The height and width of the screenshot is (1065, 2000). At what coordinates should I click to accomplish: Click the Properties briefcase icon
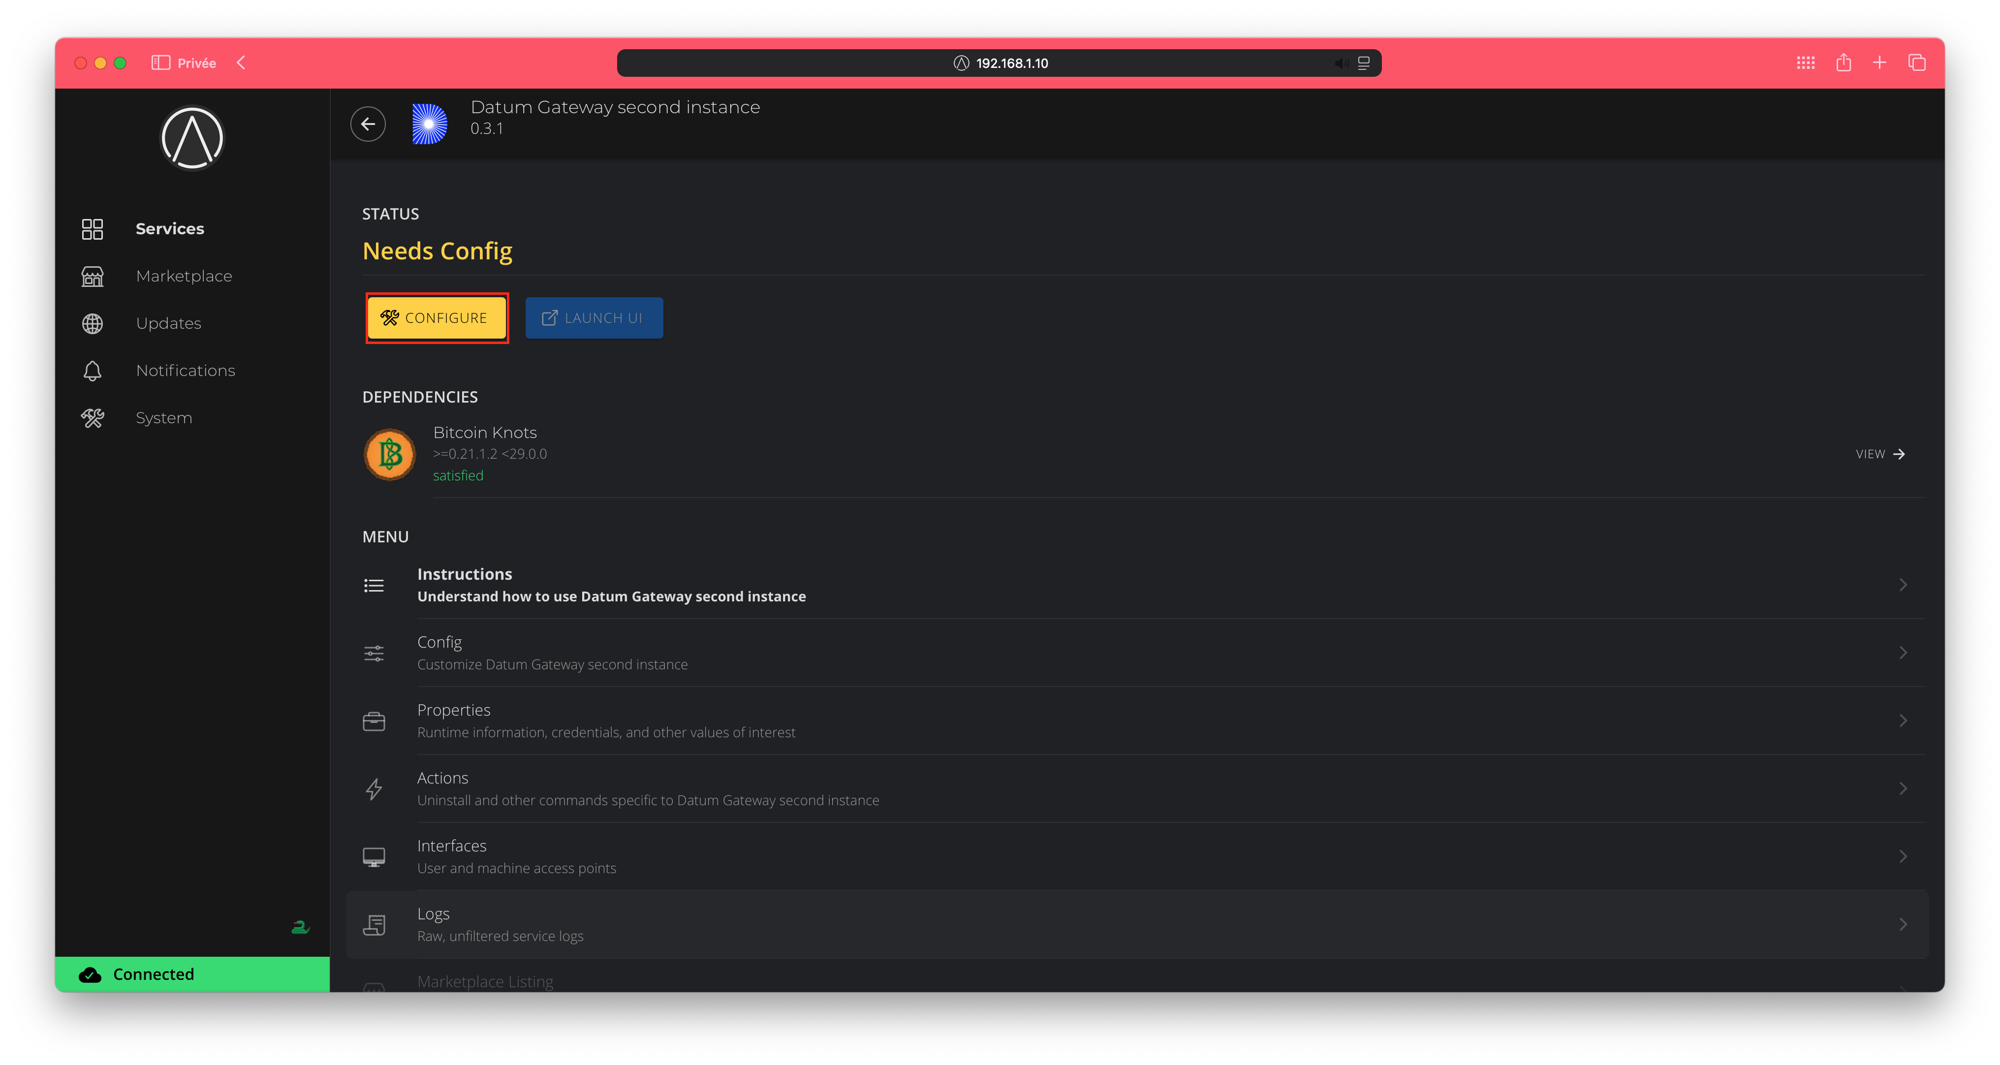[374, 721]
